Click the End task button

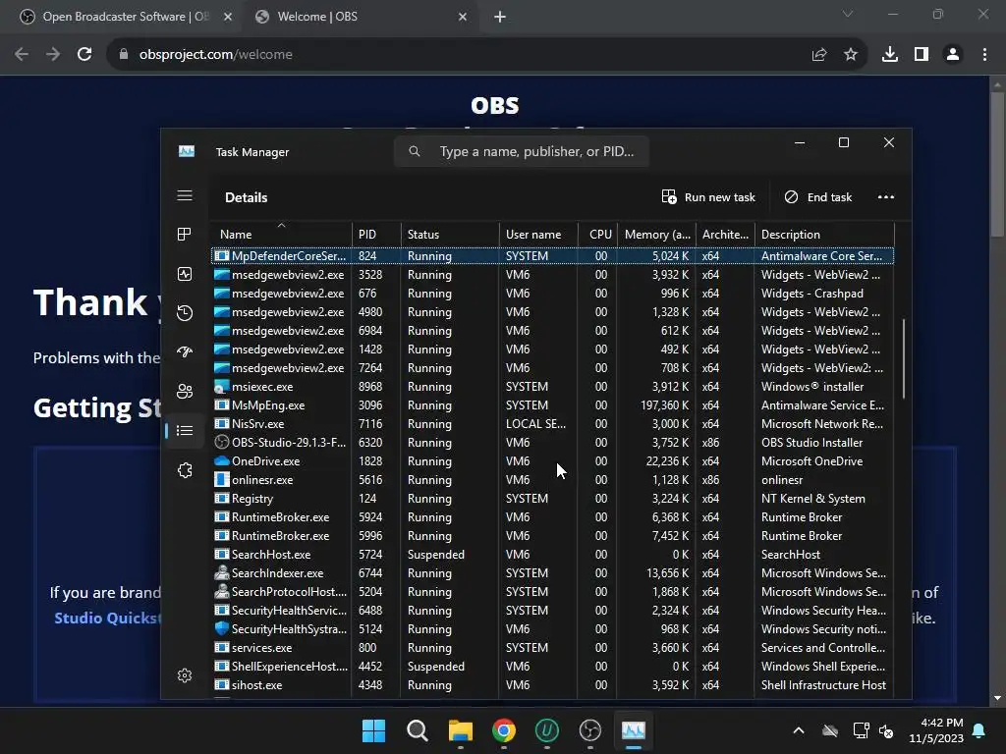point(818,197)
